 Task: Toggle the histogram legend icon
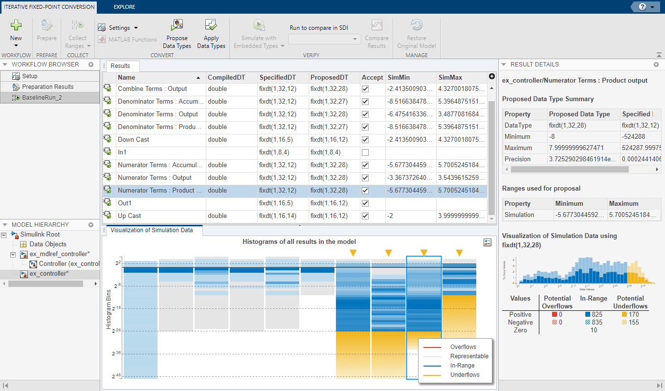point(487,242)
